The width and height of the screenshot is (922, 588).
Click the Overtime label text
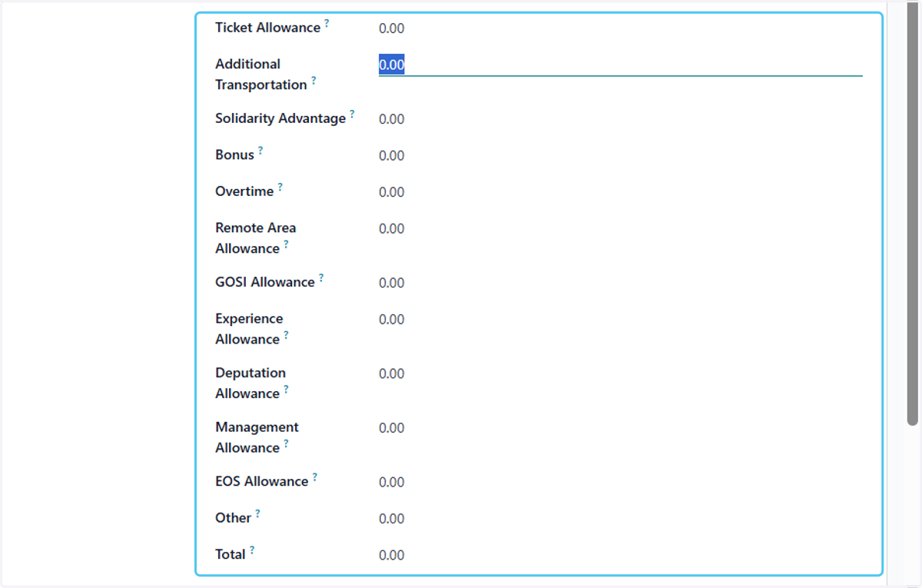click(x=244, y=191)
